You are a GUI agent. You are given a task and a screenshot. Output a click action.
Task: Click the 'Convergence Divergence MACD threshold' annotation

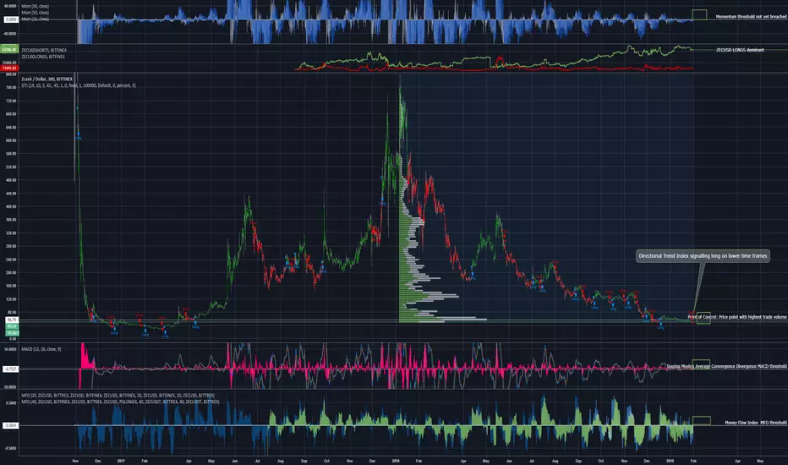pos(726,366)
